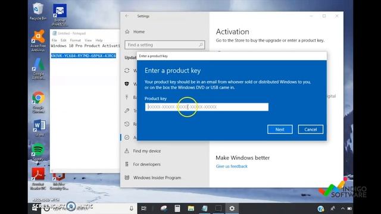Focus the Product key input field
The image size is (381, 214).
tap(207, 107)
